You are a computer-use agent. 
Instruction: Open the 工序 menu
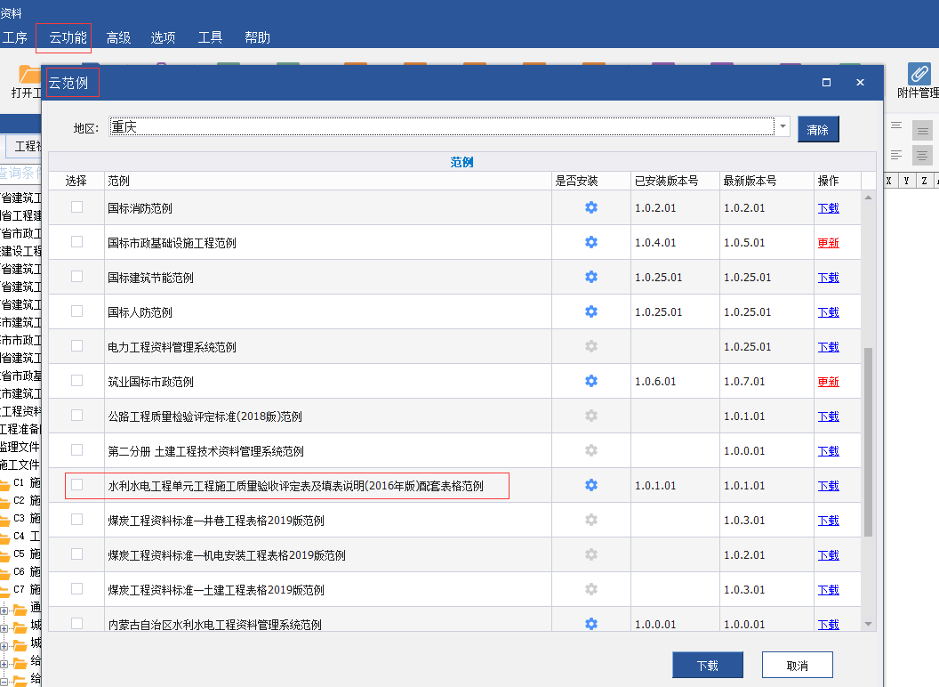14,37
